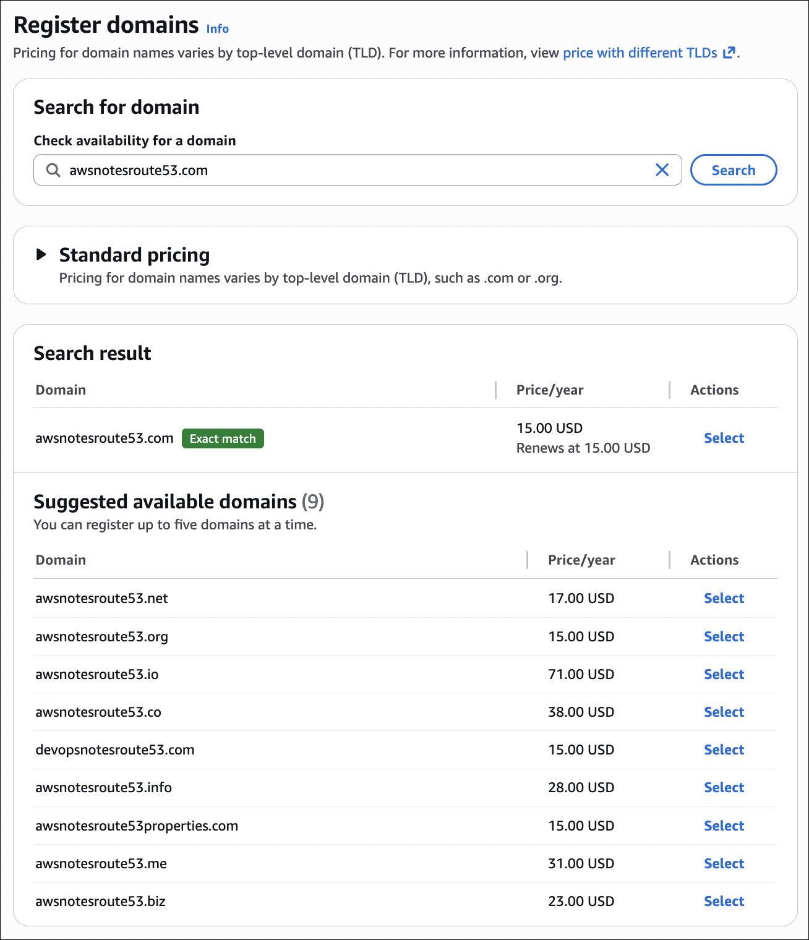Click the external link icon after TLDs
This screenshot has height=940, width=809.
pos(729,53)
